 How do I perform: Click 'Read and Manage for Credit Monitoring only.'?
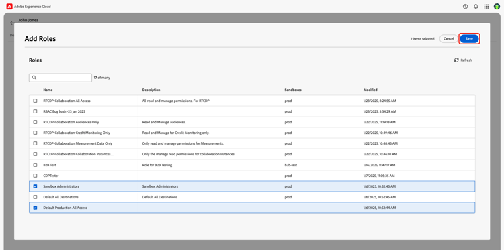176,133
